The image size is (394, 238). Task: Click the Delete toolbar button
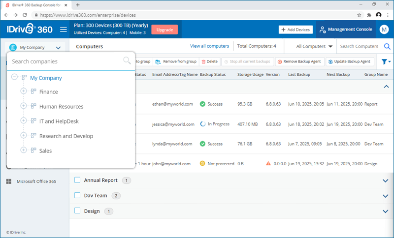[x=210, y=61]
